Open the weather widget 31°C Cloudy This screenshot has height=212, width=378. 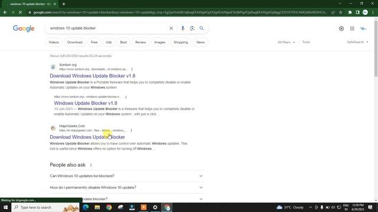pos(290,207)
